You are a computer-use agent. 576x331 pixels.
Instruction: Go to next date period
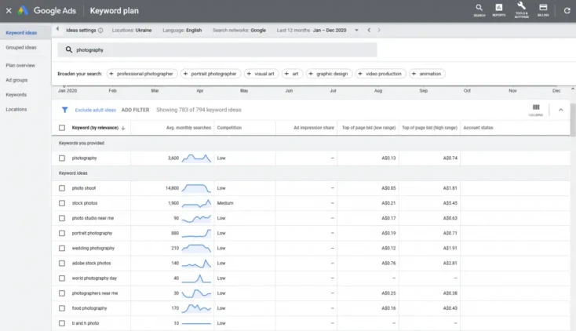(379, 30)
